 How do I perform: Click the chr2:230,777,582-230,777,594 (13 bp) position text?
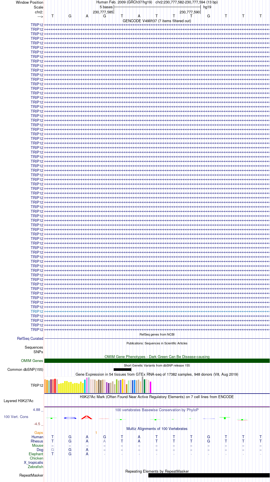(187, 2)
